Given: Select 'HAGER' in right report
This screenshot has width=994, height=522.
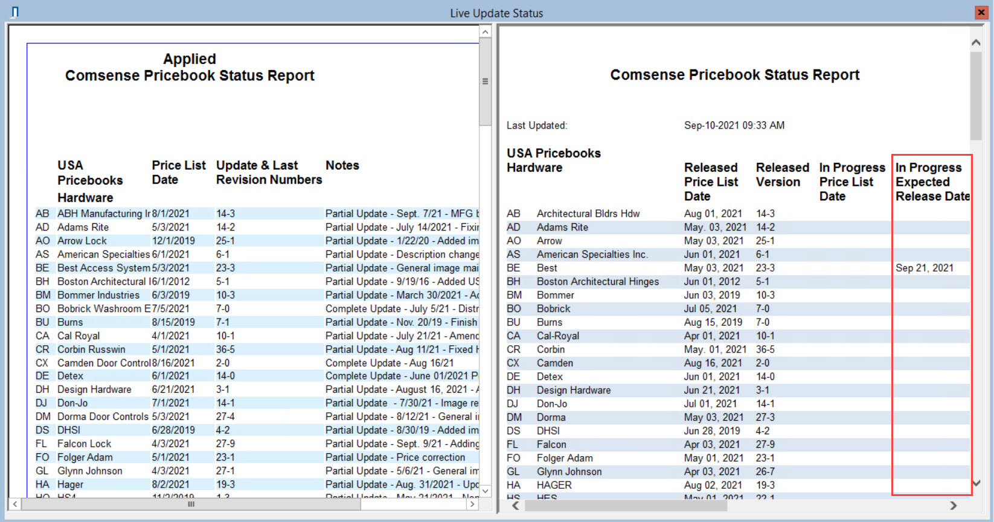Looking at the screenshot, I should pyautogui.click(x=554, y=485).
